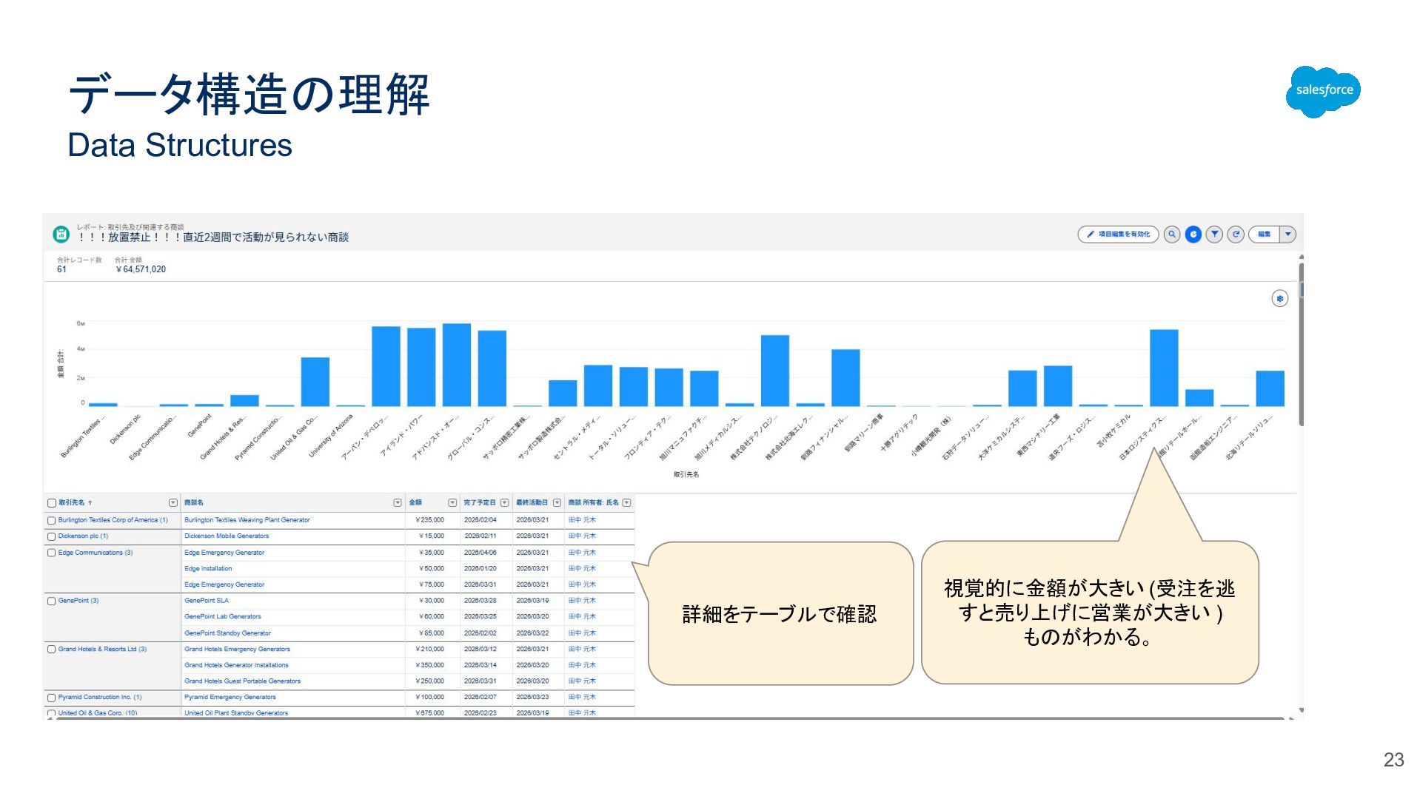Click last activity date 2026/03/23 cell
Image resolution: width=1420 pixels, height=799 pixels.
[x=532, y=698]
